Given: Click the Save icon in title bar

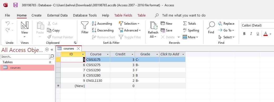Looking at the screenshot, I should pyautogui.click(x=16, y=5).
